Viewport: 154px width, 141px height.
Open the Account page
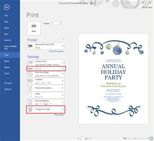coord(8,83)
